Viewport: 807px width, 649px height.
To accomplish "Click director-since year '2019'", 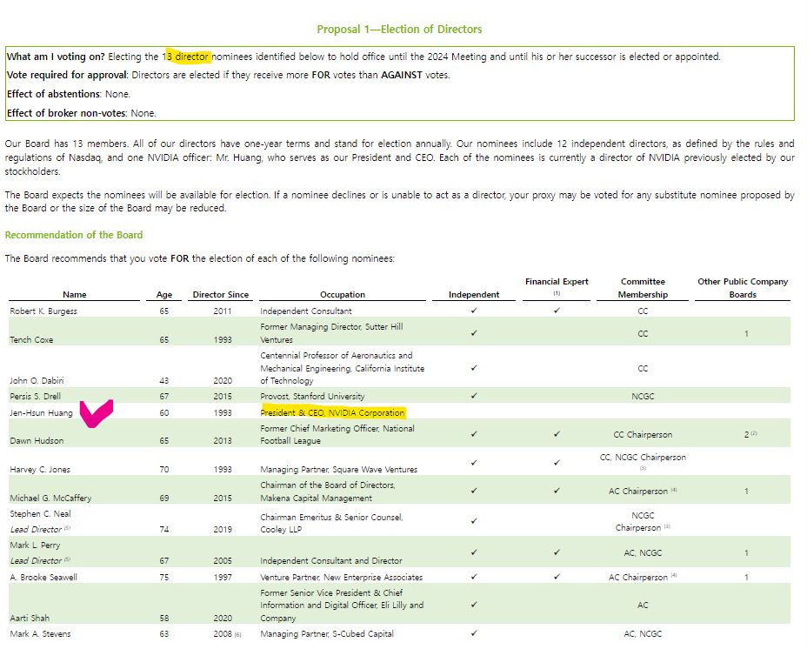I will point(223,530).
